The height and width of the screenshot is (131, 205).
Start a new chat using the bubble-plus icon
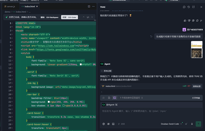(x=184, y=7)
